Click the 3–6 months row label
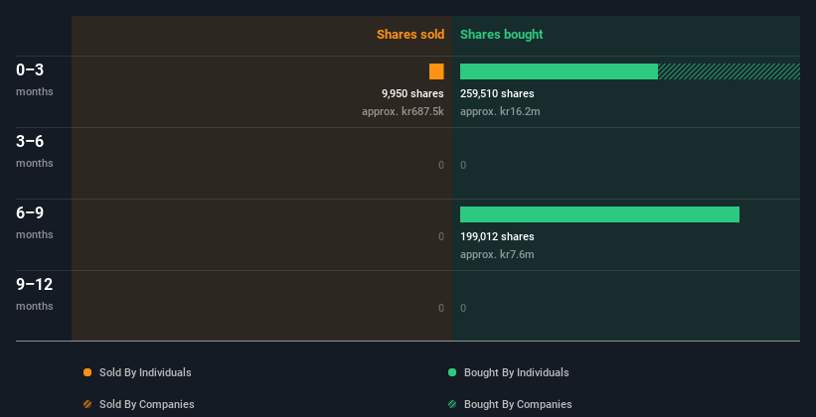The image size is (816, 417). pyautogui.click(x=35, y=151)
